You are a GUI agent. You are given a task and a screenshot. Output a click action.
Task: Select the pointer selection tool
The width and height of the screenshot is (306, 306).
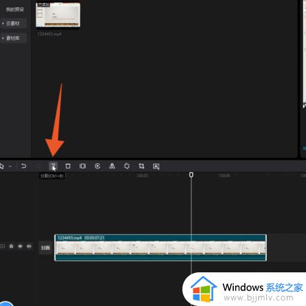[x=2, y=166]
